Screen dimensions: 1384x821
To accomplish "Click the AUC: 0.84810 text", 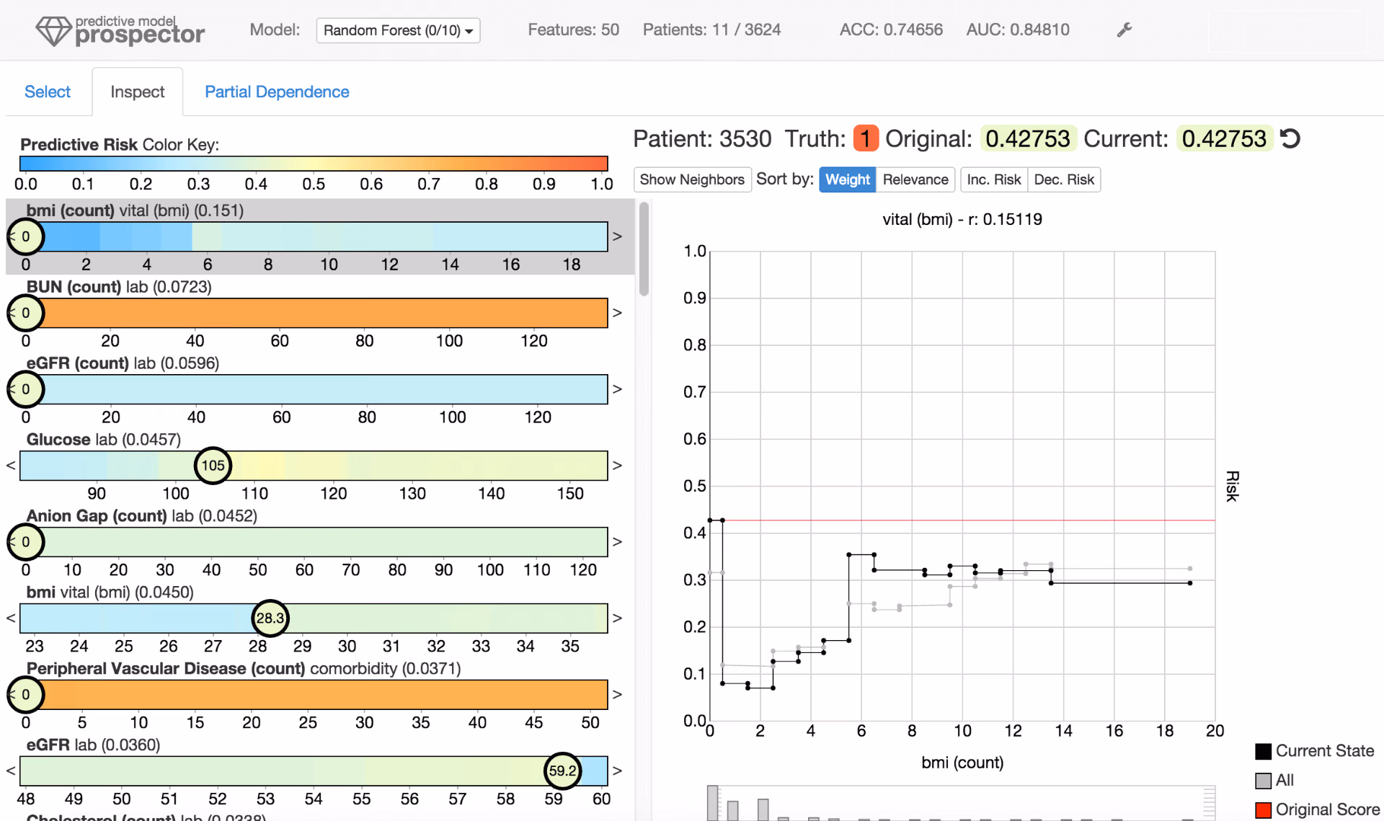I will pos(1018,30).
